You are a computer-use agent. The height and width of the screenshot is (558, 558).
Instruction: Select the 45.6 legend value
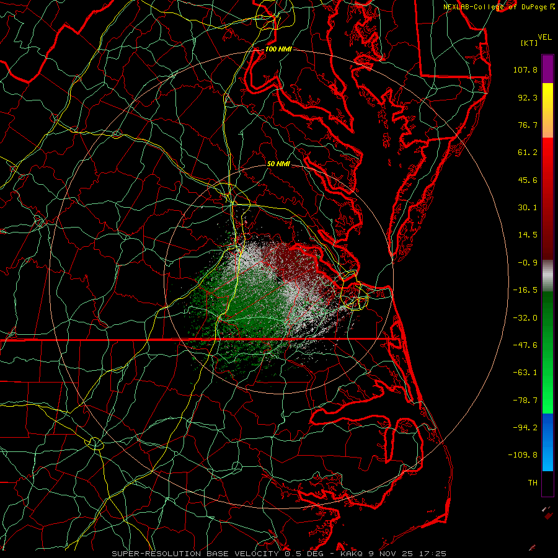pyautogui.click(x=528, y=180)
